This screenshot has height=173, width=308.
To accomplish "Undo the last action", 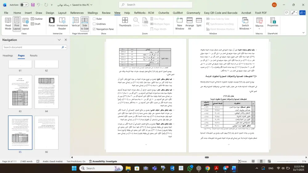I will tap(38, 5).
